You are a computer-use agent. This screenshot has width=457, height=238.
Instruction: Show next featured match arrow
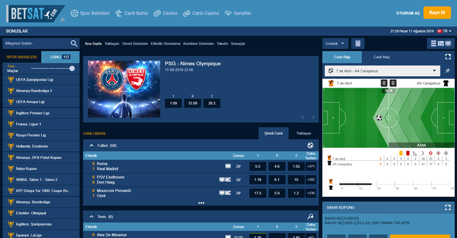click(x=313, y=118)
